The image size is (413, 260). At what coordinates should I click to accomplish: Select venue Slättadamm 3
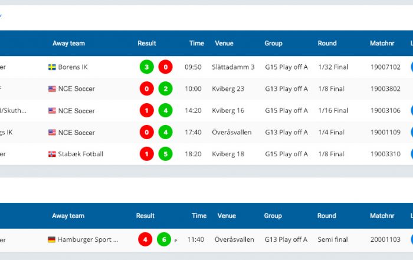234,67
